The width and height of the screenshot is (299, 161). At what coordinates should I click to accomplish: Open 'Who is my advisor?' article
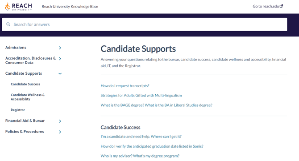(140, 156)
